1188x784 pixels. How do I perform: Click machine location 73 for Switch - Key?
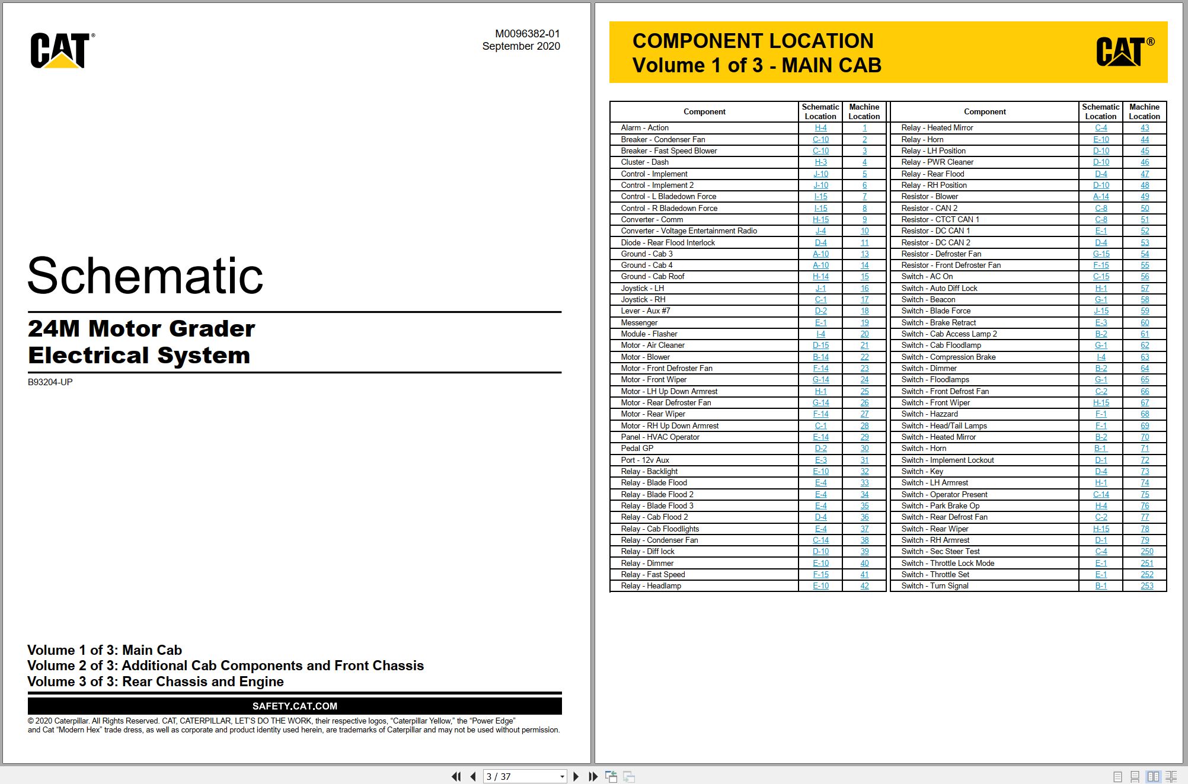(1145, 472)
